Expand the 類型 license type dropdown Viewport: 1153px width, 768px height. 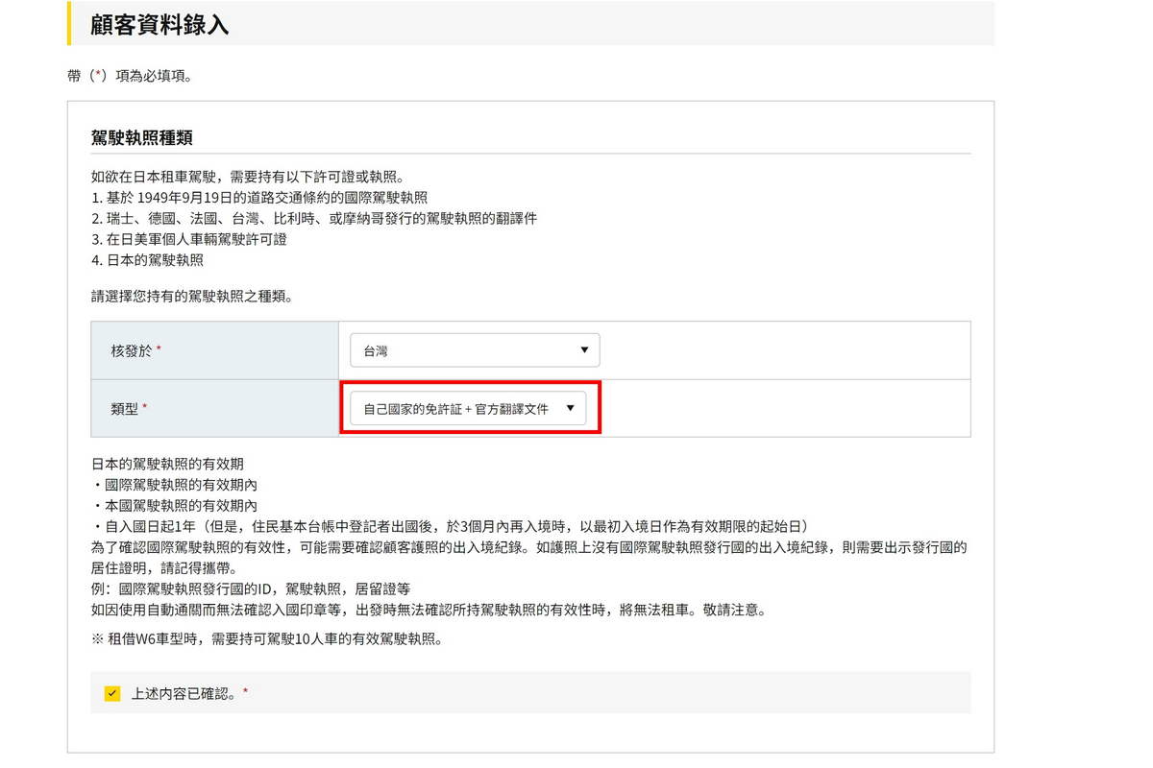coord(467,408)
